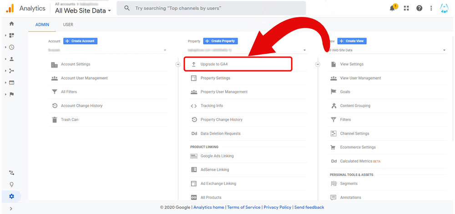This screenshot has width=455, height=214.
Task: Click the Analytics logo icon
Action: (x=10, y=8)
